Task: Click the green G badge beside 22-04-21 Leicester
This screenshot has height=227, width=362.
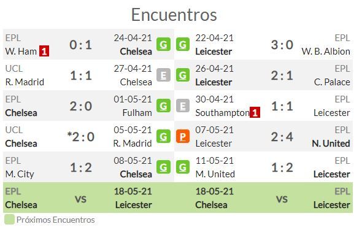Action: tap(183, 44)
